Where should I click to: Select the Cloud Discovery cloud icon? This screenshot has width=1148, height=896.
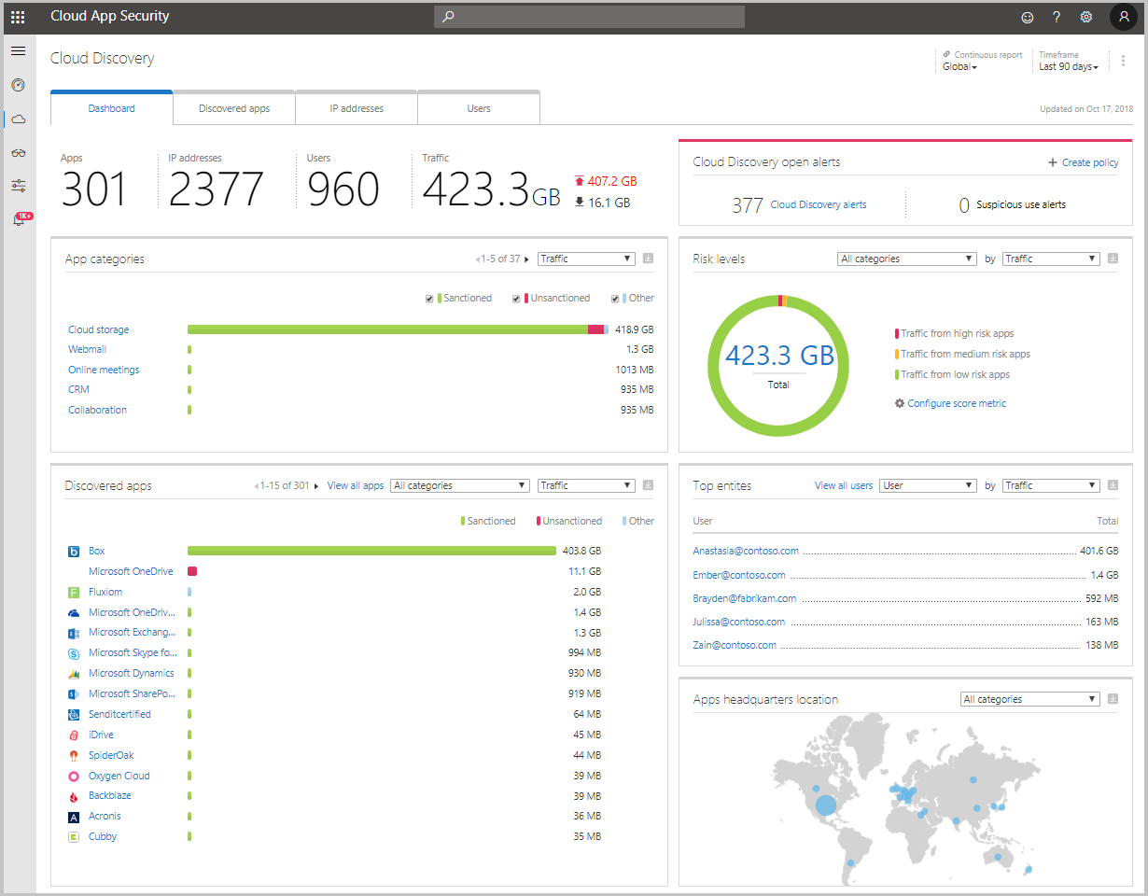(x=19, y=119)
